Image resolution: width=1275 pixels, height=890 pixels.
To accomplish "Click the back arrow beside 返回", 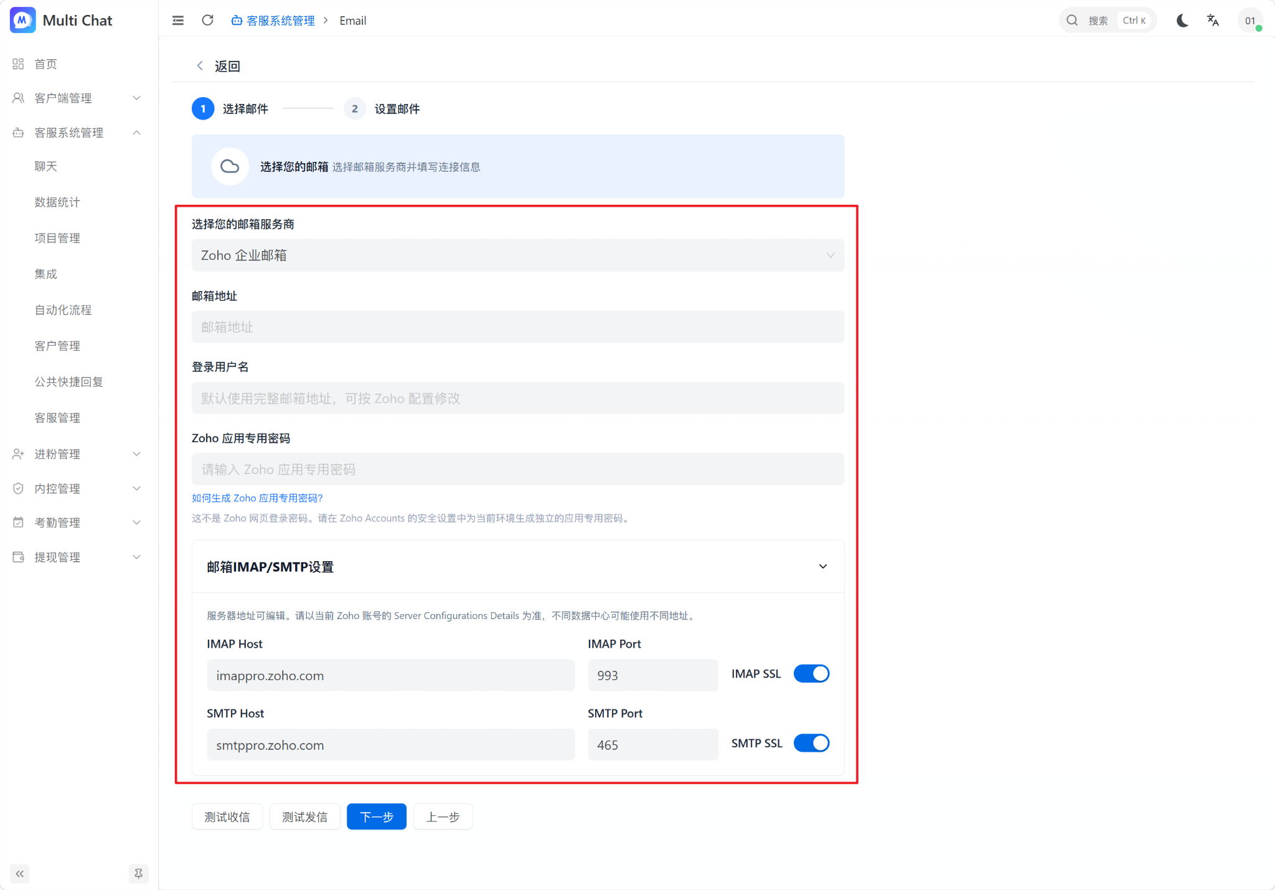I will pyautogui.click(x=200, y=66).
